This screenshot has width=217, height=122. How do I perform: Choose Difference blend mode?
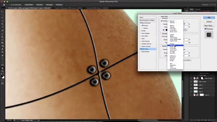point(173,56)
